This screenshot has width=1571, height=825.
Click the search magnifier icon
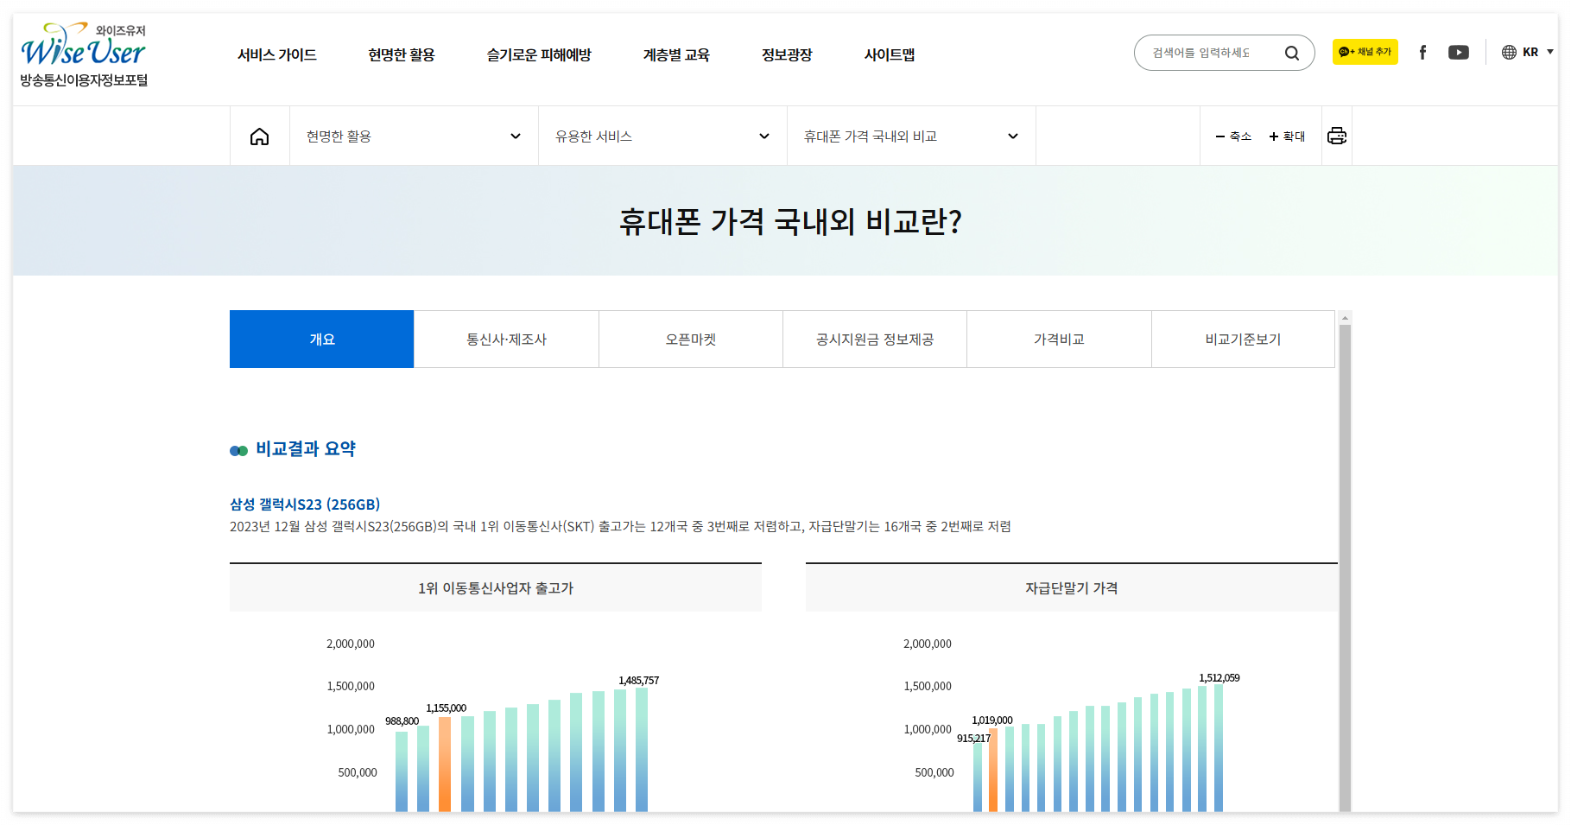click(1291, 53)
